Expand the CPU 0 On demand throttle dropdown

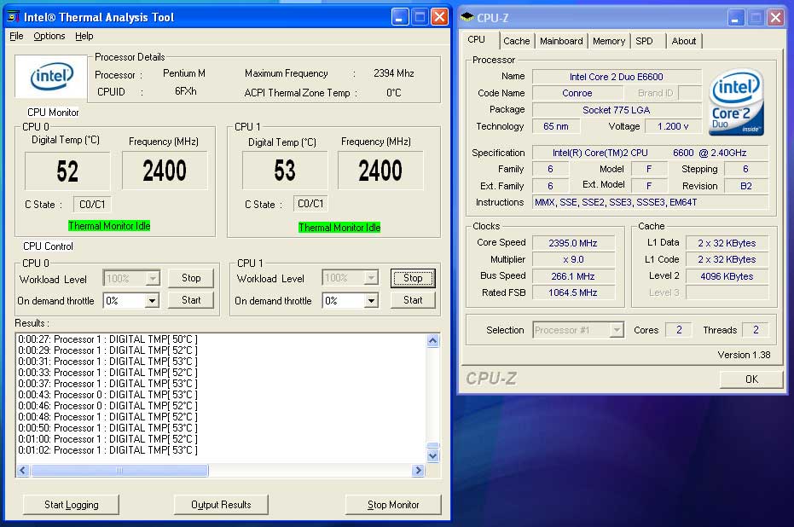(x=152, y=301)
